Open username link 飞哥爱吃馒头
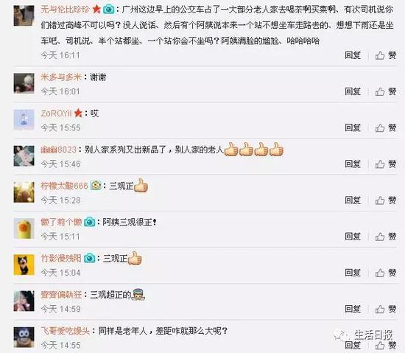Viewport: 405px width, 353px height. pos(66,331)
